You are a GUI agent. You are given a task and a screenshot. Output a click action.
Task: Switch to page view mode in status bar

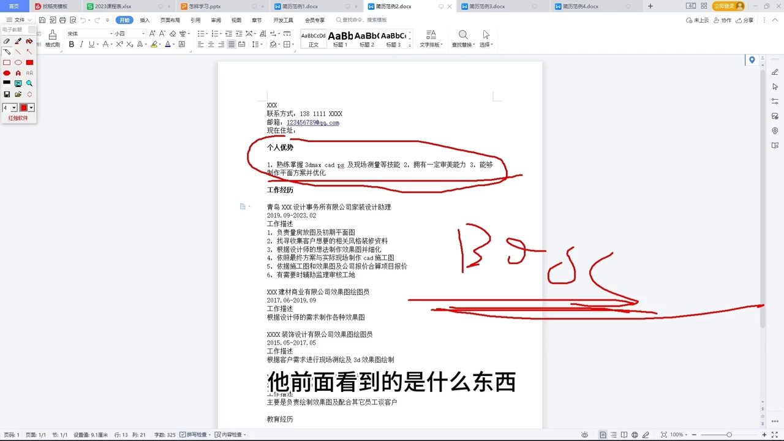[x=603, y=435]
